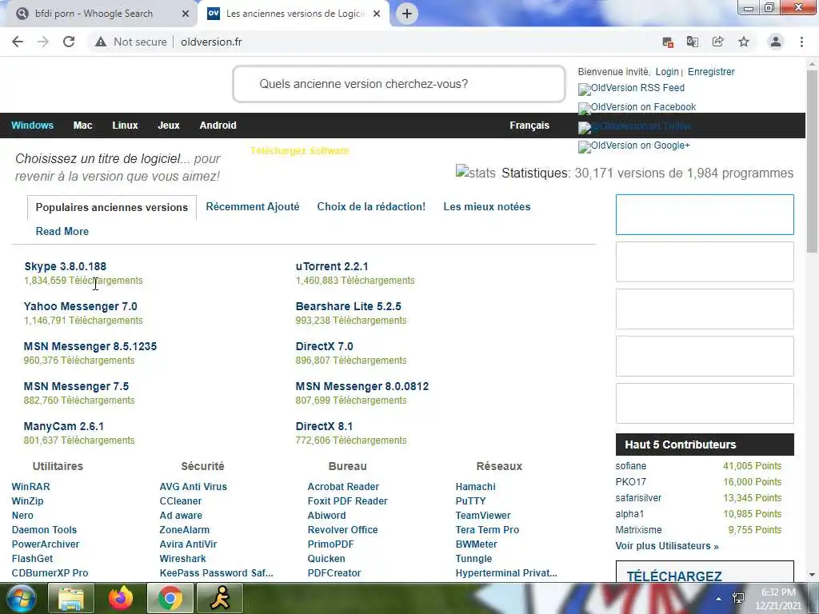Open the AIM running-man taskbar icon

click(220, 598)
